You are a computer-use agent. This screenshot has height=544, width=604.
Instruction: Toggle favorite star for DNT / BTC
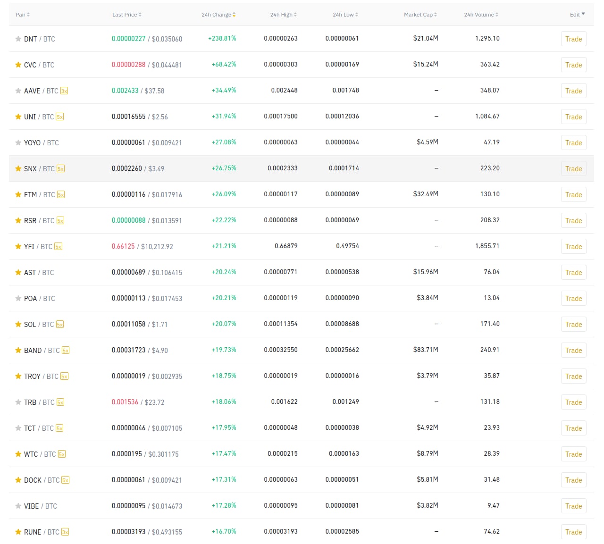point(18,39)
